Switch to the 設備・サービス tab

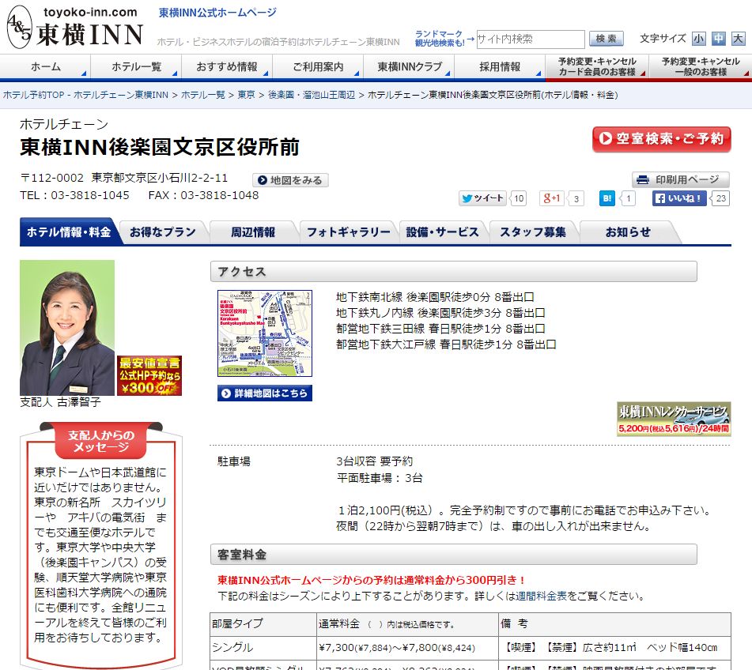(442, 232)
